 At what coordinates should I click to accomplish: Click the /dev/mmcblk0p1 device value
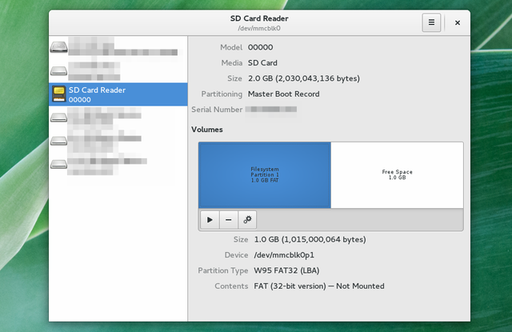click(284, 255)
